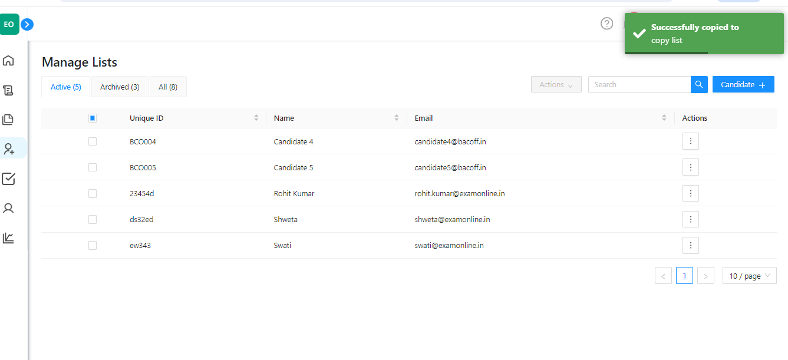This screenshot has height=360, width=788.
Task: Select the add-candidate user icon in the sidebar
Action: click(x=9, y=149)
